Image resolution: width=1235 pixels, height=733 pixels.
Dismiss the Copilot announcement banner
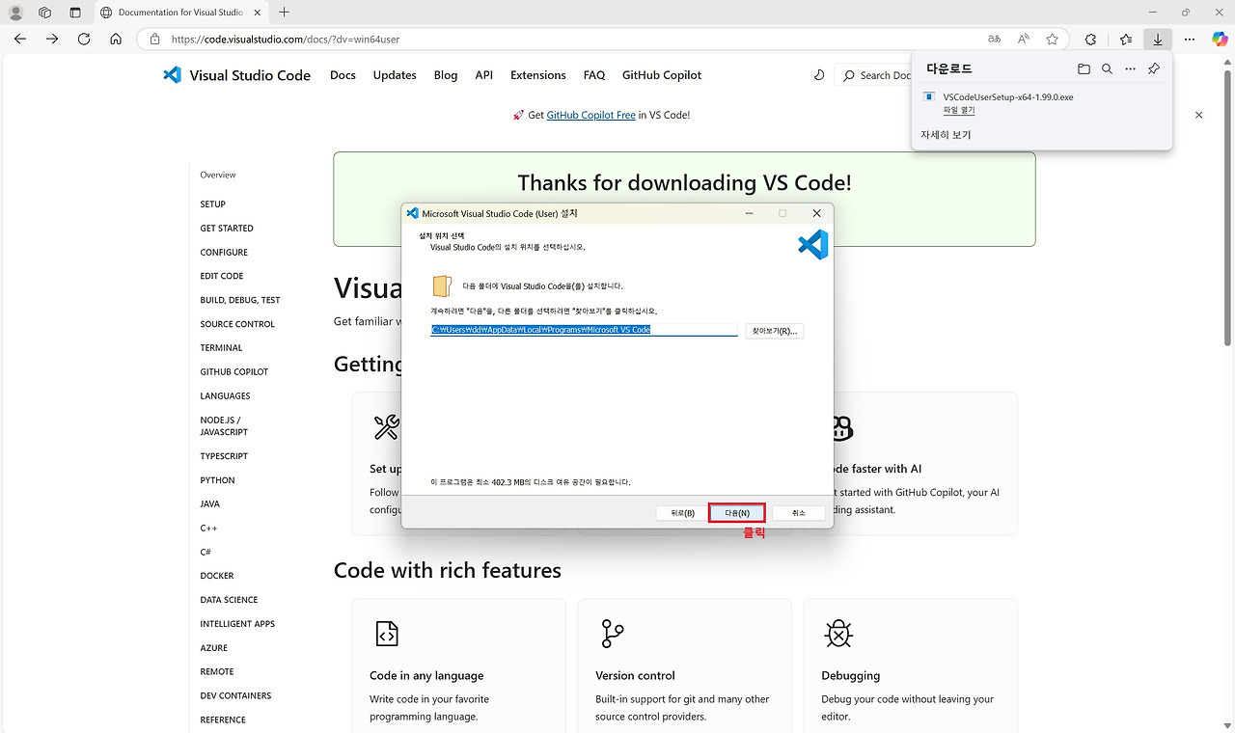pyautogui.click(x=1199, y=115)
